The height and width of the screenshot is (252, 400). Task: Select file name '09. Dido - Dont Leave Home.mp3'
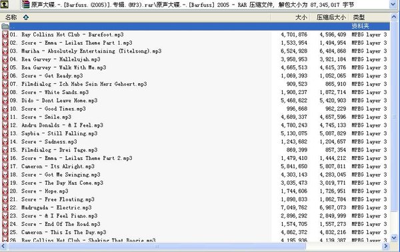(x=53, y=100)
